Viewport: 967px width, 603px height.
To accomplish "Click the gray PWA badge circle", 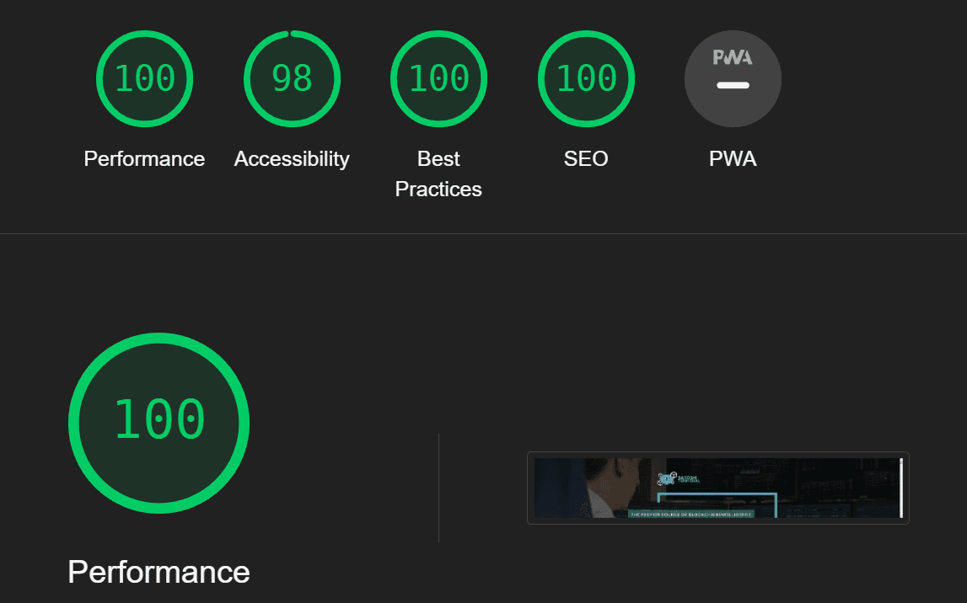I will click(x=733, y=79).
